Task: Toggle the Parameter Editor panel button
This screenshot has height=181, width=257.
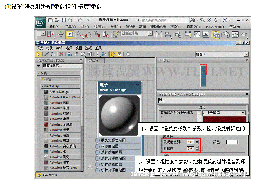Action: 120,54
